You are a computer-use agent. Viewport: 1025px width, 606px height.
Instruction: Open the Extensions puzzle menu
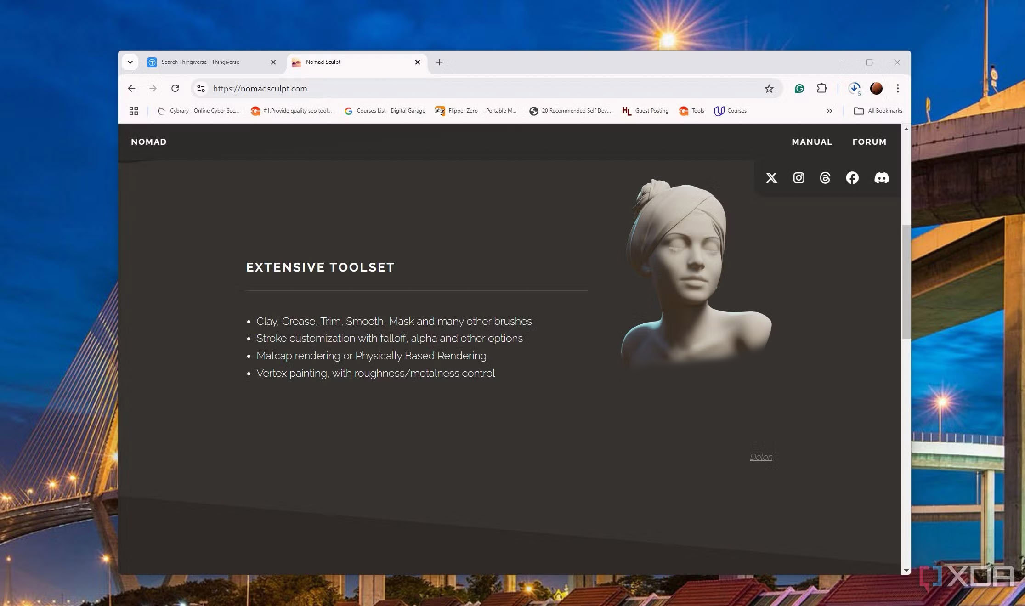(822, 88)
